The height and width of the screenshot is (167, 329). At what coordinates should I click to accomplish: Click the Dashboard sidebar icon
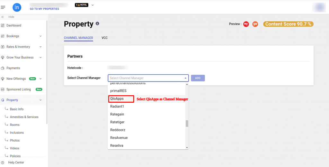[3, 25]
